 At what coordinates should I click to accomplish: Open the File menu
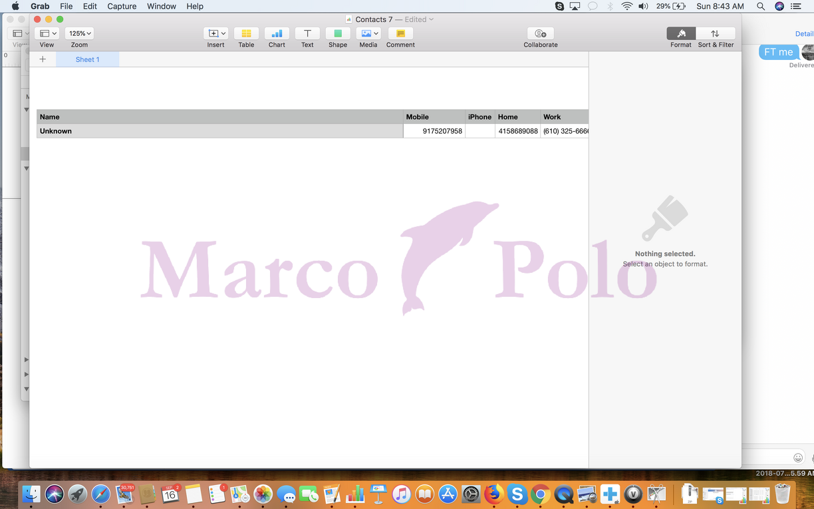point(67,6)
